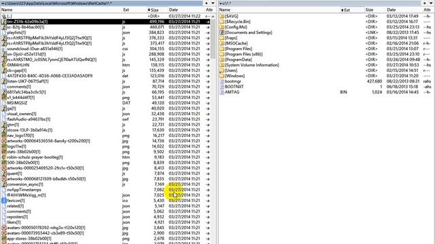Click the [Fraps] folder icon
The height and width of the screenshot is (244, 435).
tap(222, 38)
